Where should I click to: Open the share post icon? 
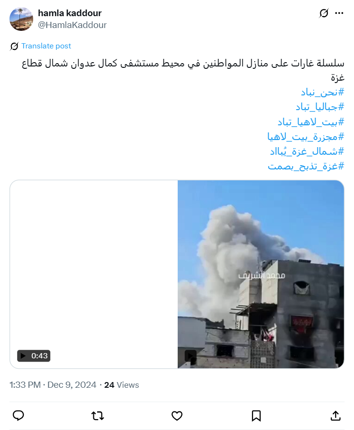(336, 416)
